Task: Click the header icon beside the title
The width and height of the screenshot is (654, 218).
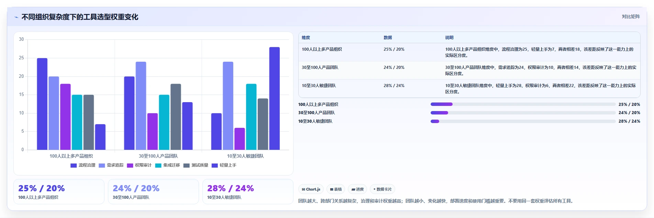Action: (x=16, y=17)
